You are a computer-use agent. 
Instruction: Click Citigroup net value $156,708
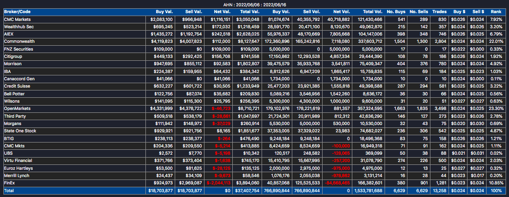pyautogui.click(x=223, y=56)
